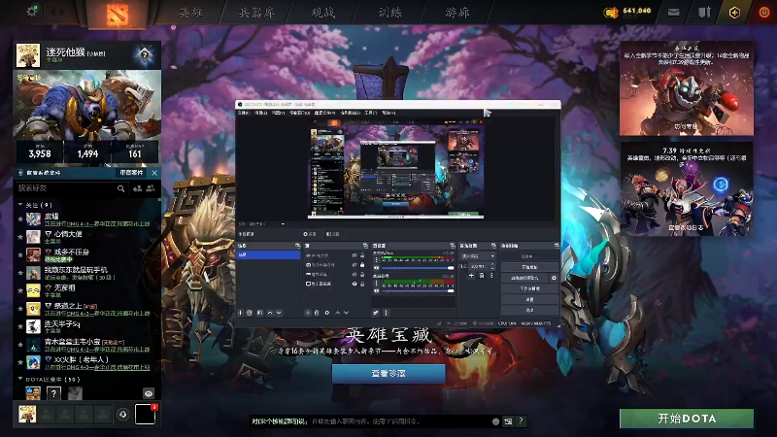Toggle favorite star for friend 祭道之上
The width and height of the screenshot is (777, 437).
pyautogui.click(x=20, y=309)
